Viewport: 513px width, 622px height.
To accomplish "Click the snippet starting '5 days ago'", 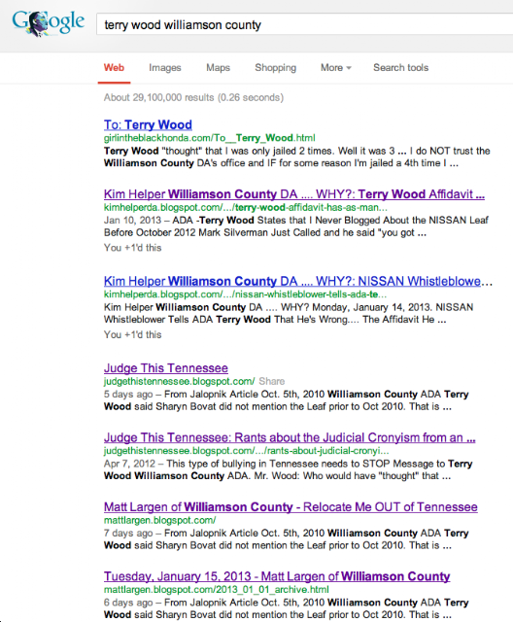I will (287, 400).
